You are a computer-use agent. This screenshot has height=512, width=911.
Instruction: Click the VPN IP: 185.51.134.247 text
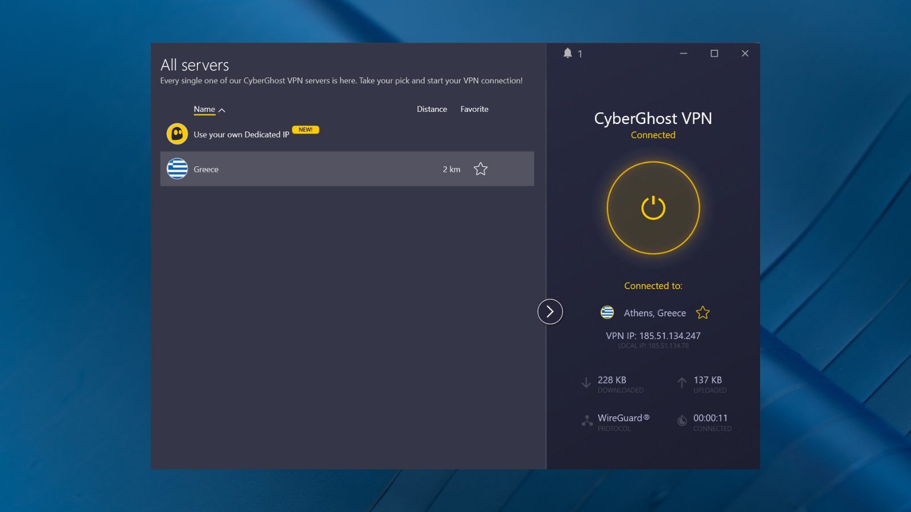pos(653,336)
